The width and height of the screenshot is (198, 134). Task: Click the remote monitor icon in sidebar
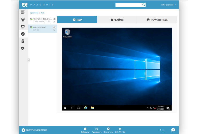(x=23, y=27)
